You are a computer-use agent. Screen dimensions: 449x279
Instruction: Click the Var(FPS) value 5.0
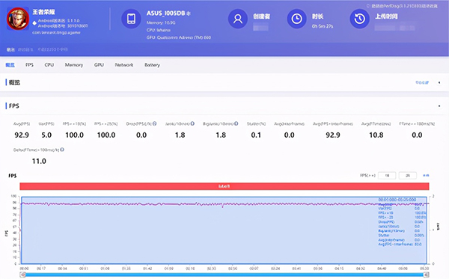tap(46, 135)
